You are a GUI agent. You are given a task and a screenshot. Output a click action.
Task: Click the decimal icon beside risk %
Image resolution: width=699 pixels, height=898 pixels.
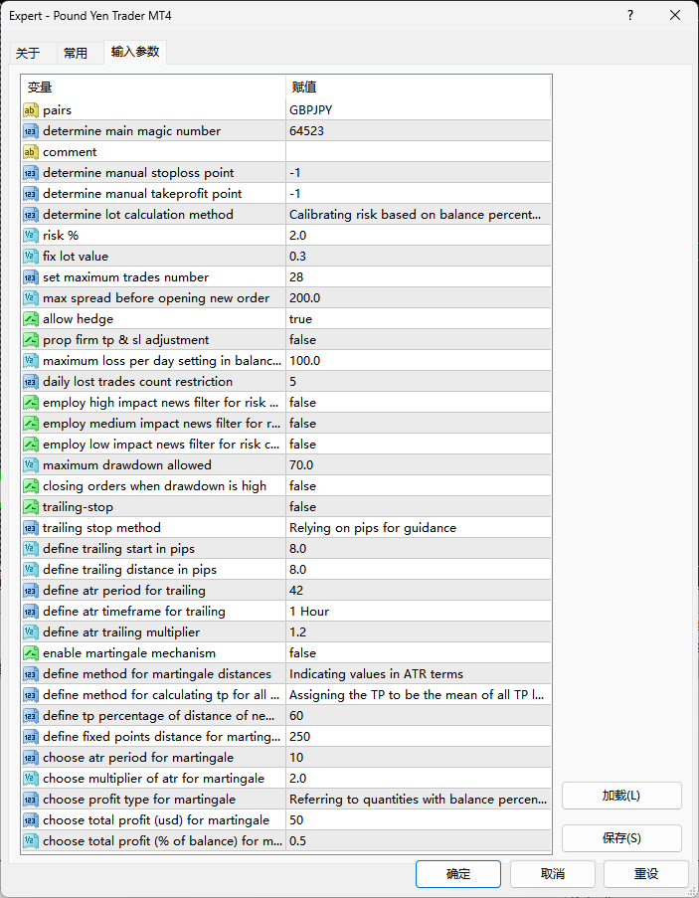tap(31, 236)
